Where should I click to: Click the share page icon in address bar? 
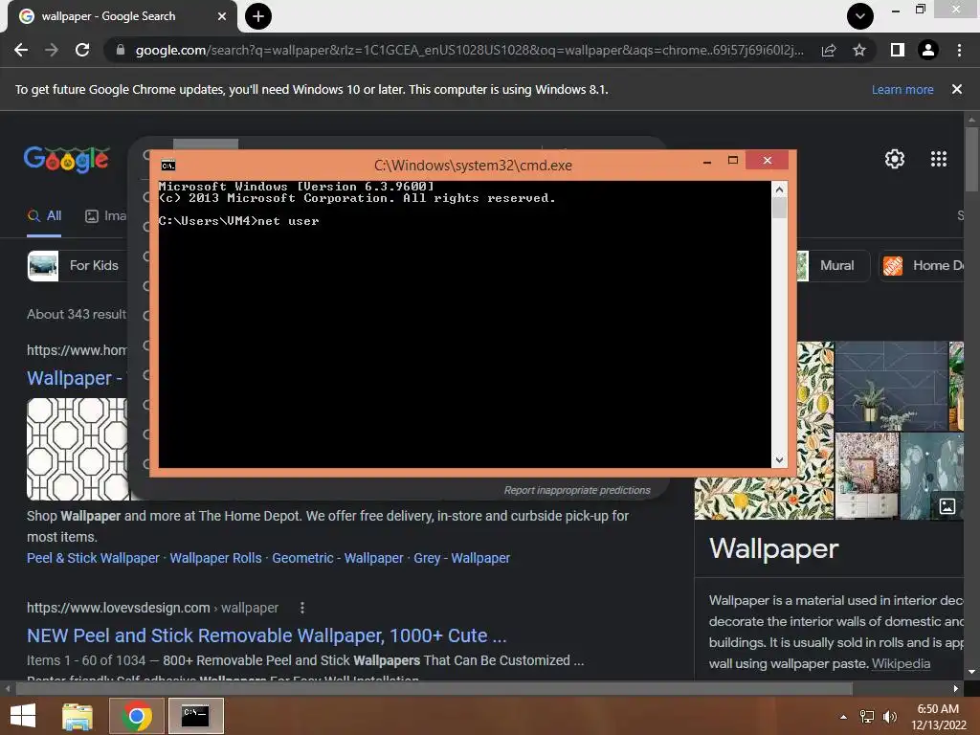829,50
